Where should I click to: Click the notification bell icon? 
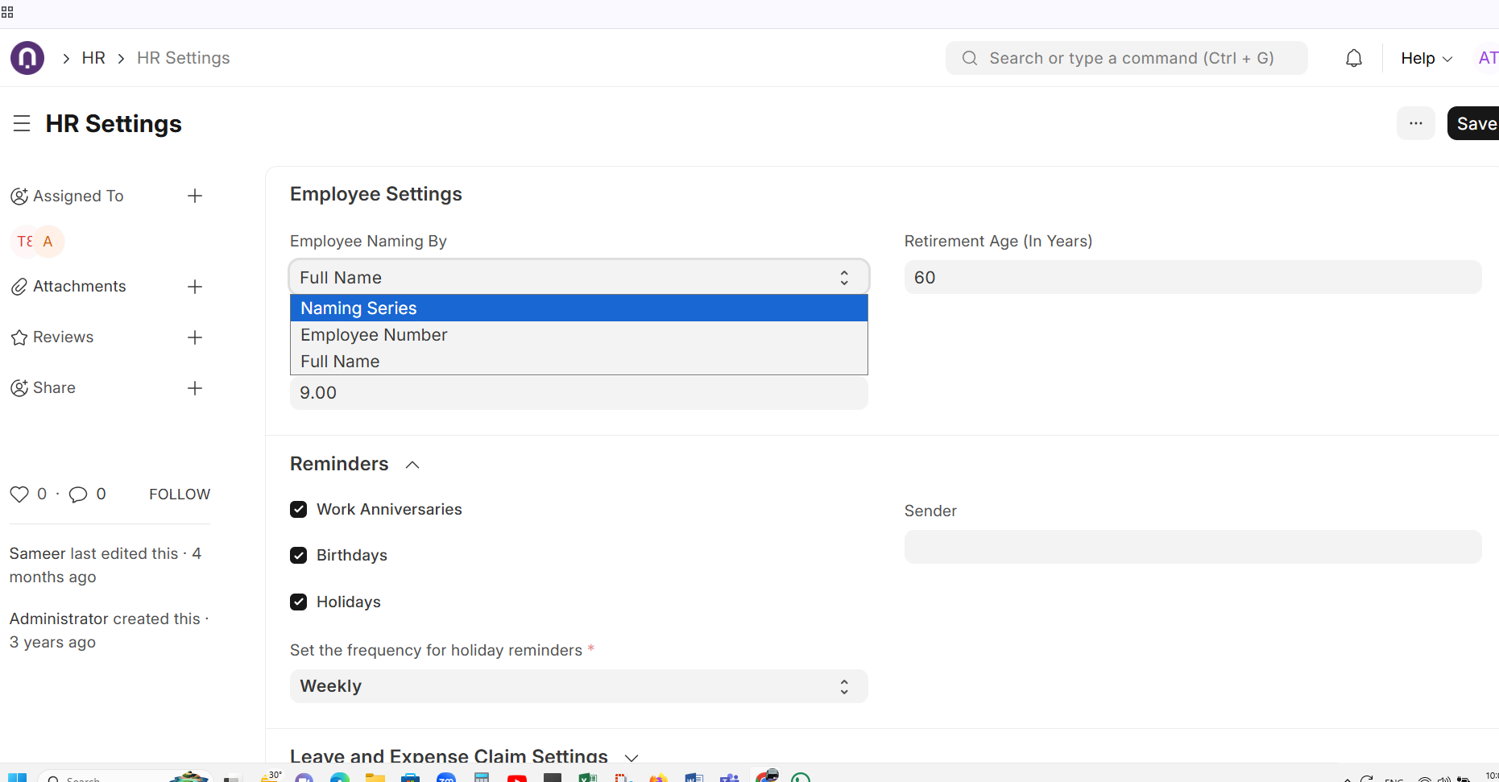[x=1354, y=58]
